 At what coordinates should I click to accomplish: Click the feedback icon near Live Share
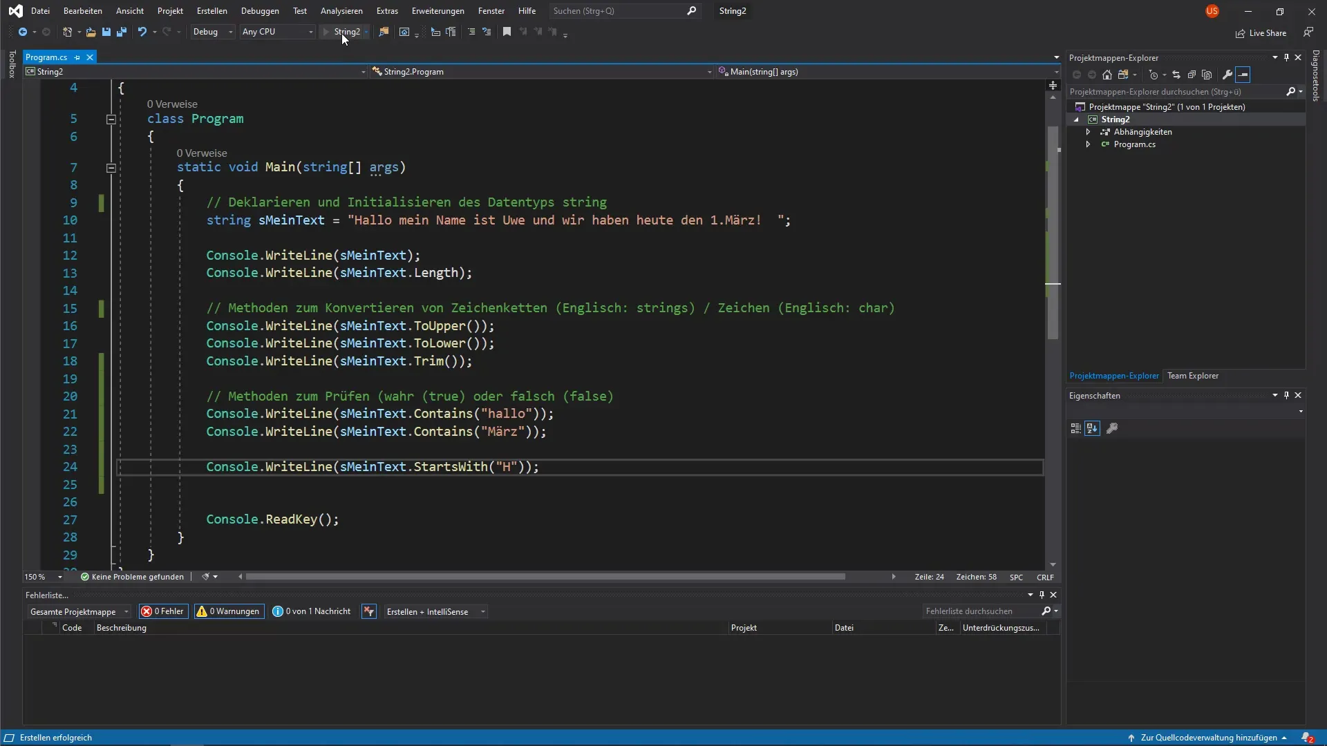1308,32
